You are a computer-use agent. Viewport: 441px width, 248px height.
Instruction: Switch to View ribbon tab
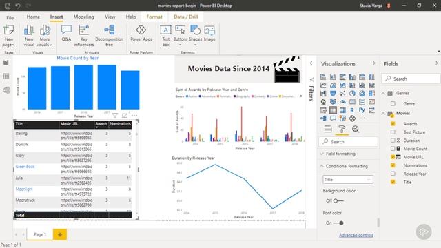(x=110, y=17)
